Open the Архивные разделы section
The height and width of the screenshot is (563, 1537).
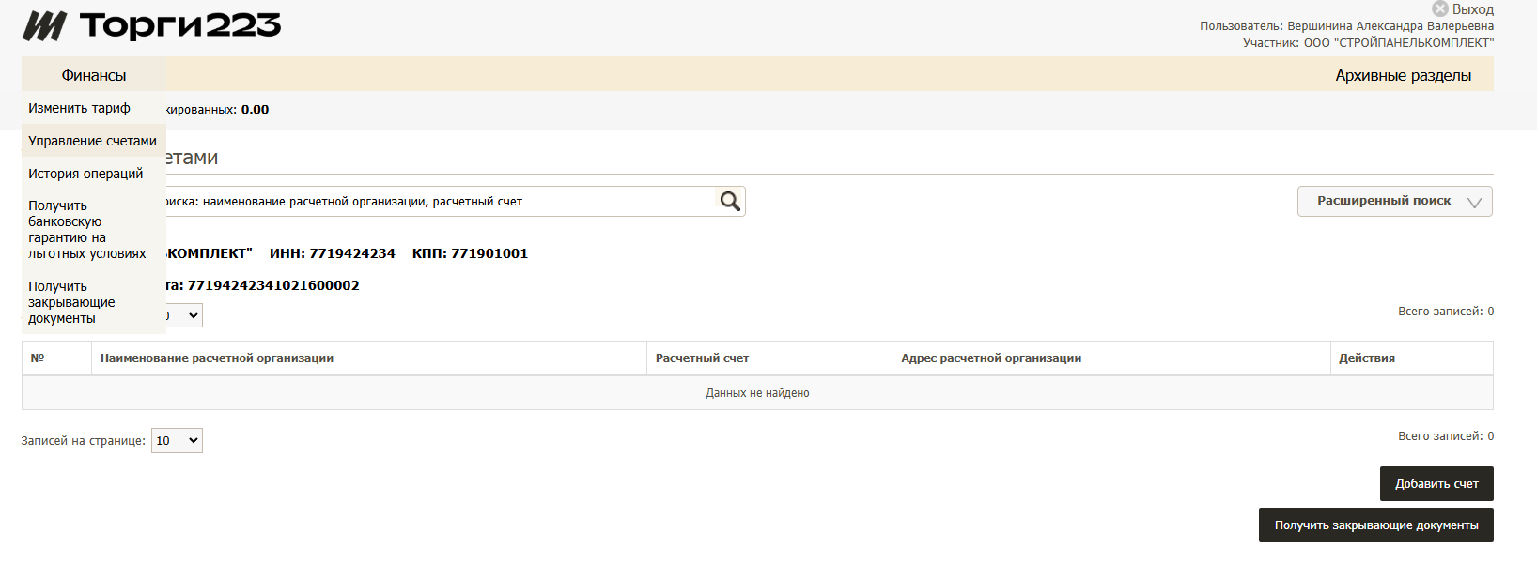[1403, 75]
